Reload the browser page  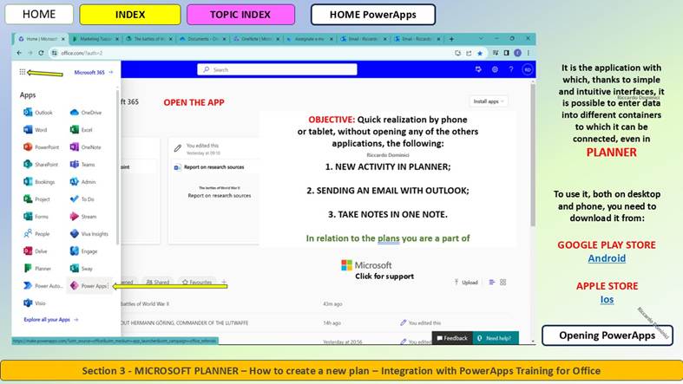point(41,53)
